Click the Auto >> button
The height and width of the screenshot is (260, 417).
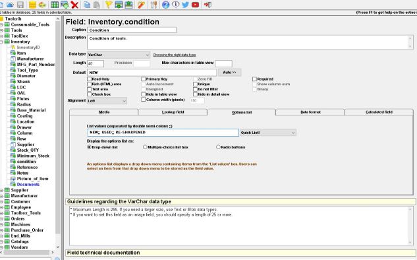point(229,73)
